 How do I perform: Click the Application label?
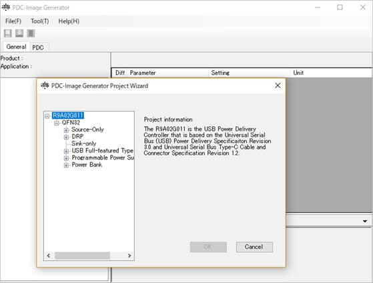16,66
